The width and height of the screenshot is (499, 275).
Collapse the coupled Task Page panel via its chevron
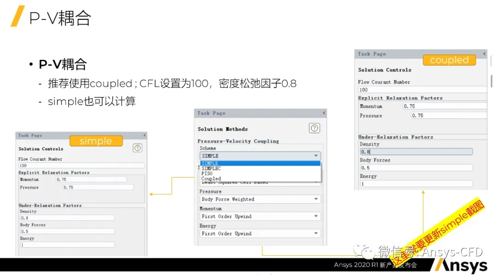click(484, 54)
